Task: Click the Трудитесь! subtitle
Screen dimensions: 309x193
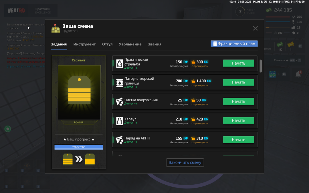Action: [x=70, y=31]
